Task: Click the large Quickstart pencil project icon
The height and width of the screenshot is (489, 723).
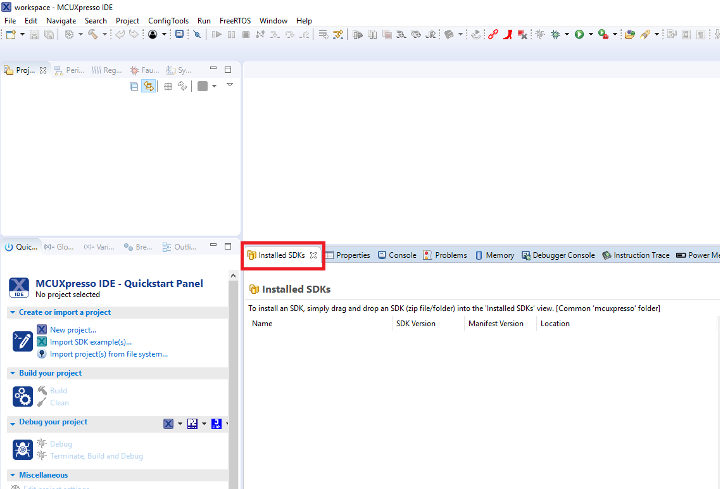Action: click(23, 341)
